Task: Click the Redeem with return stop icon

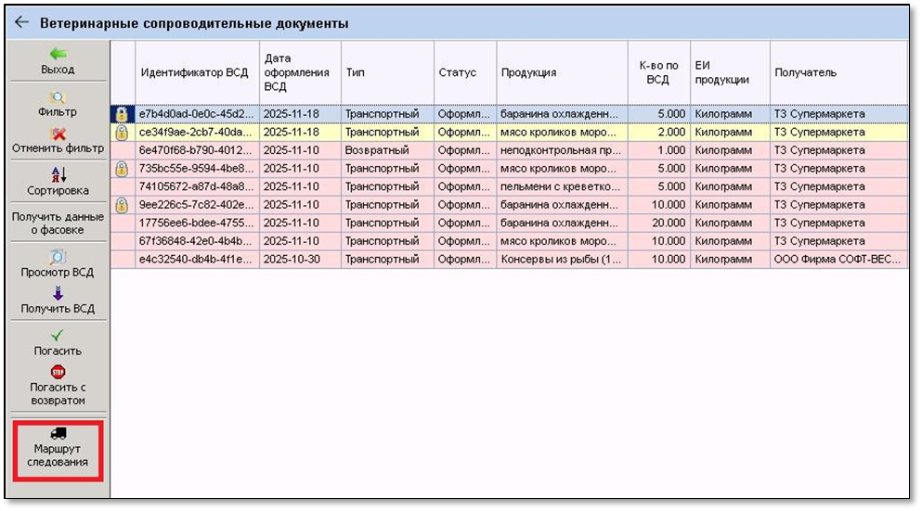Action: tap(58, 372)
